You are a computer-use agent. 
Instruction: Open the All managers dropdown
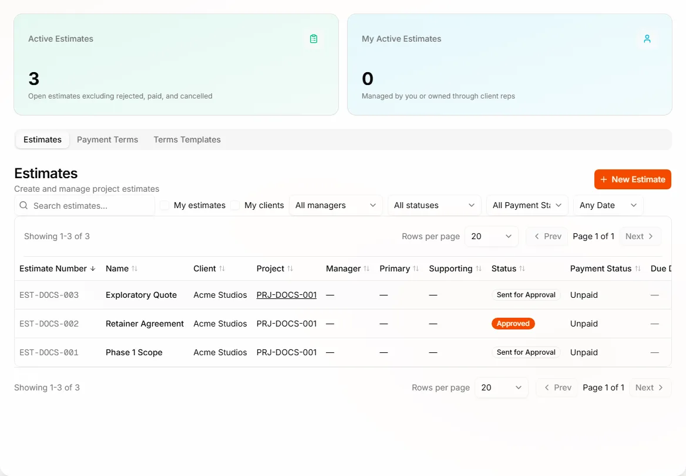pos(335,205)
